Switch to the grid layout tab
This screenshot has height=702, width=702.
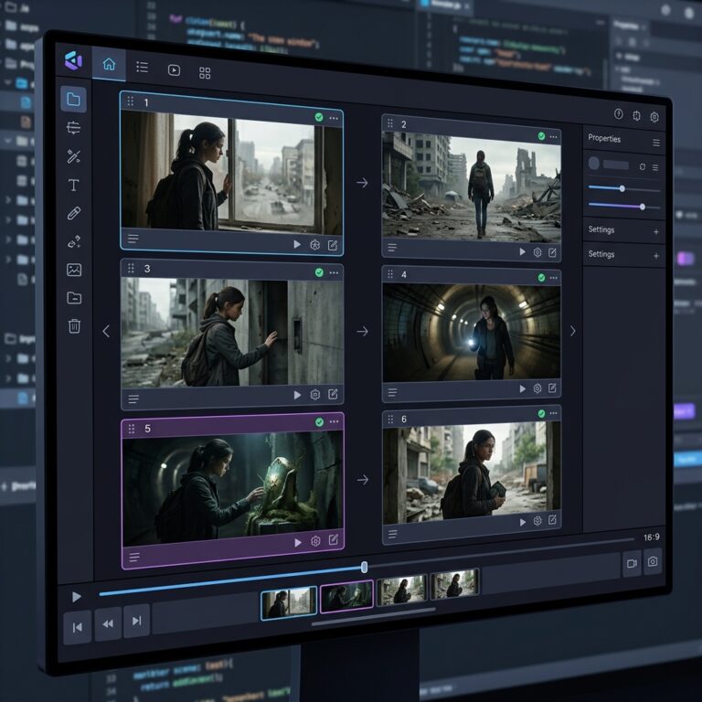coord(205,73)
